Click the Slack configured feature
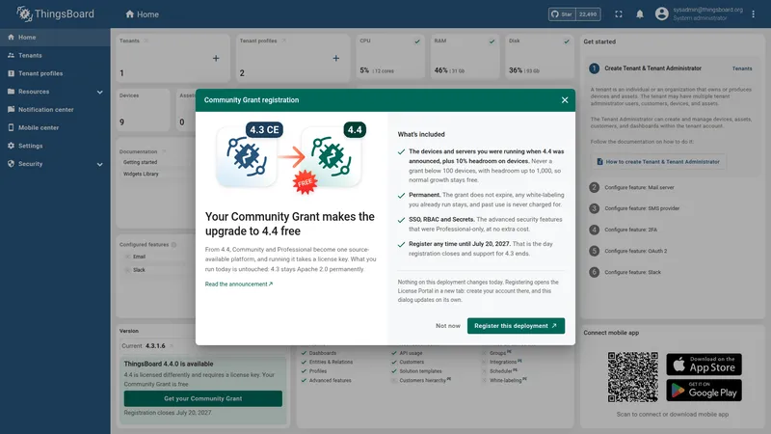The image size is (771, 434). tap(139, 270)
